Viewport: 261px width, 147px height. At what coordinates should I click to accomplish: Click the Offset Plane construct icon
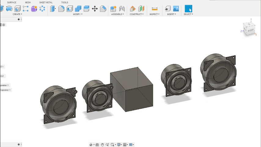(133, 9)
